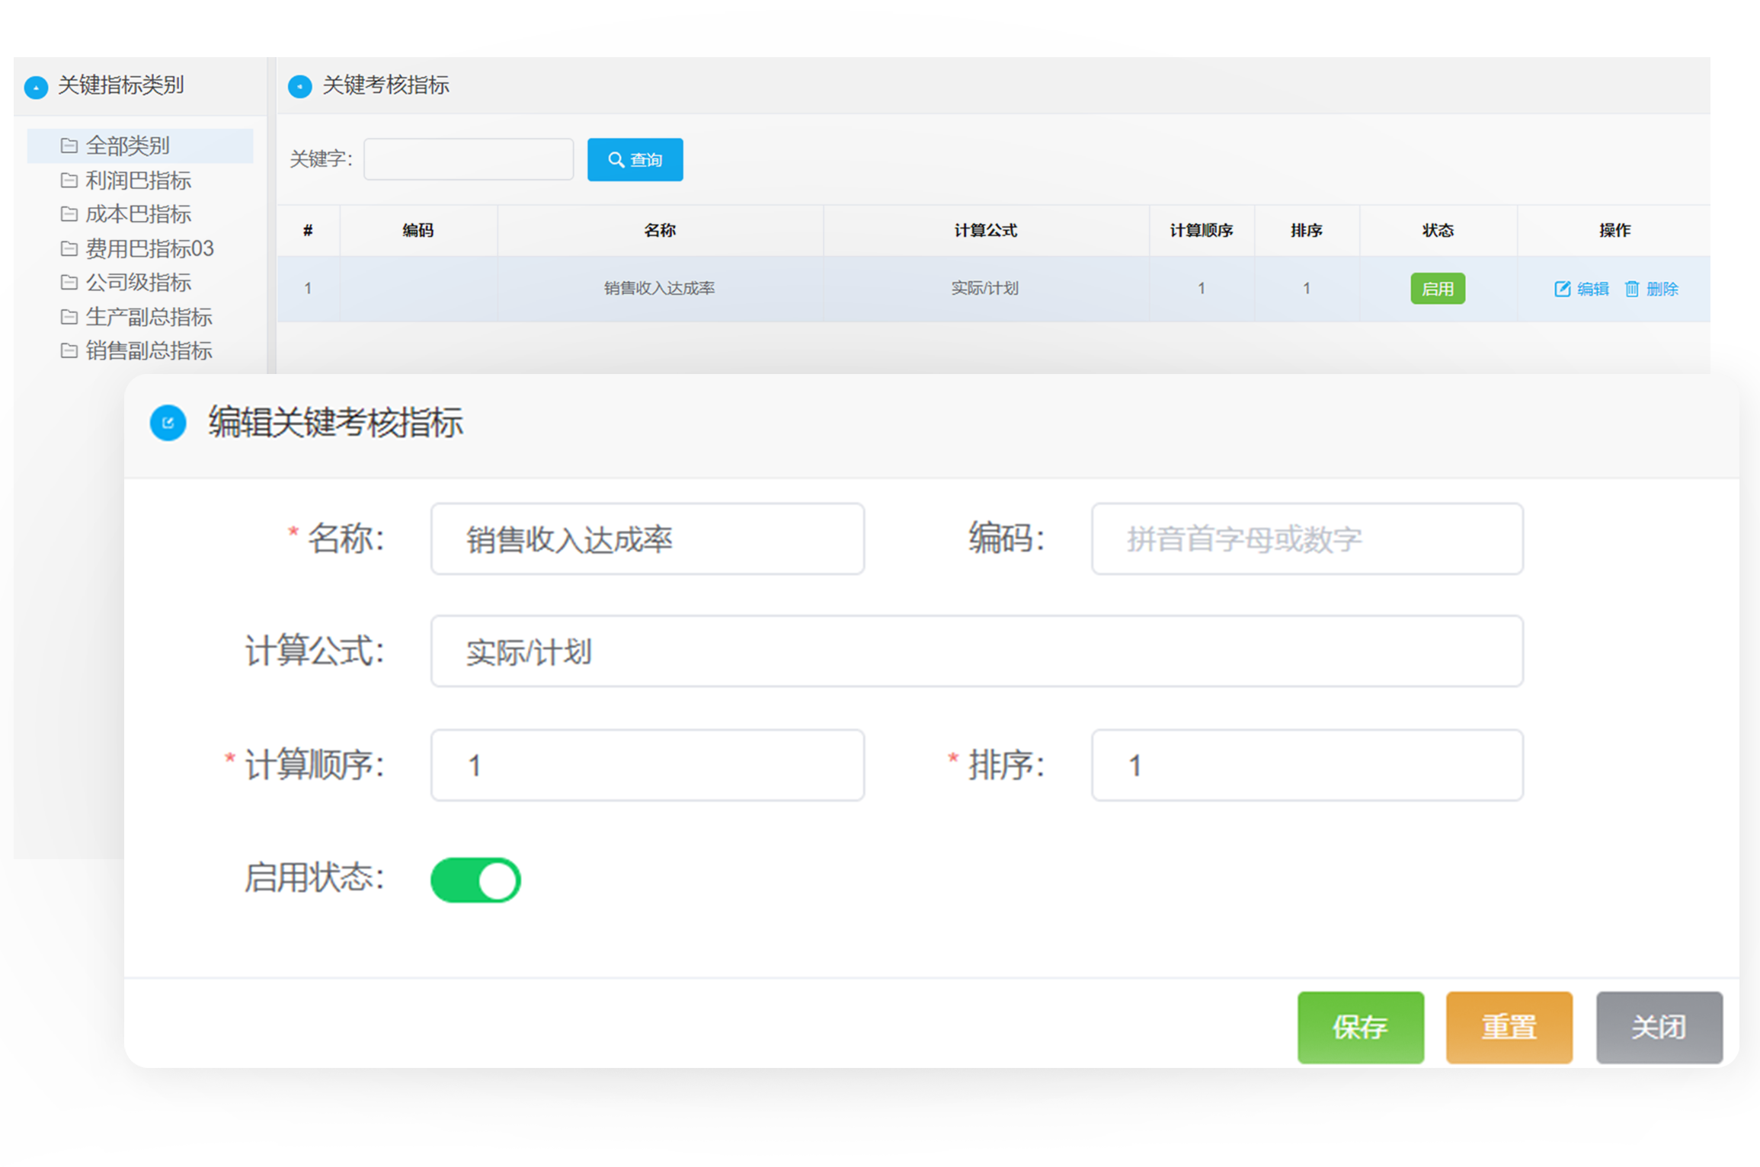Click blue circle icon beside 关键考核指标 header

[x=299, y=87]
